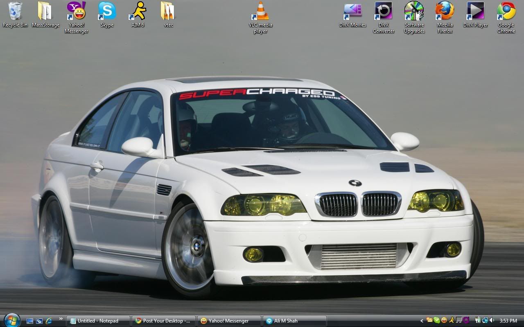
Task: Click the AIM running man tray icon
Action: pyautogui.click(x=452, y=320)
